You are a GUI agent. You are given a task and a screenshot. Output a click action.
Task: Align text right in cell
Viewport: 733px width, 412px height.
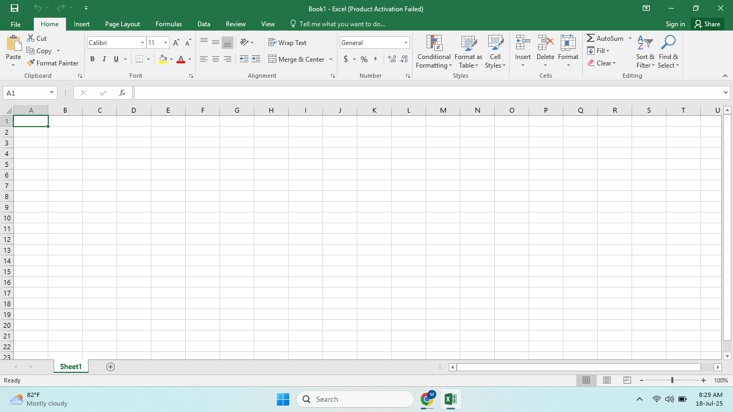pos(228,59)
